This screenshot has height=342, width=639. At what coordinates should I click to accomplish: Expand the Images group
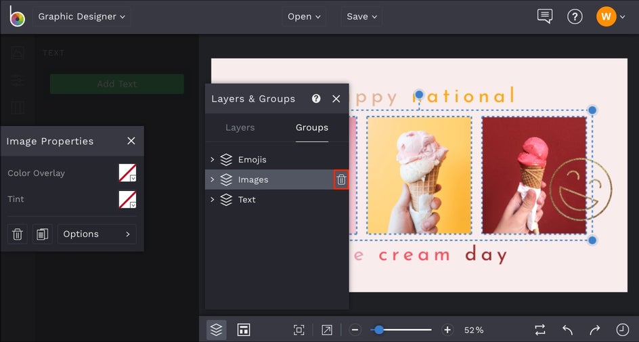point(213,179)
